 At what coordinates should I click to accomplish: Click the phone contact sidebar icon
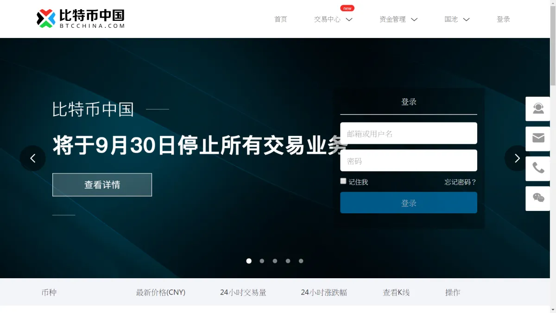538,168
